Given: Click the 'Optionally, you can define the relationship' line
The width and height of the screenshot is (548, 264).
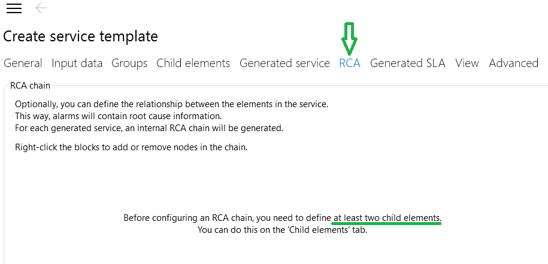Looking at the screenshot, I should pyautogui.click(x=171, y=104).
